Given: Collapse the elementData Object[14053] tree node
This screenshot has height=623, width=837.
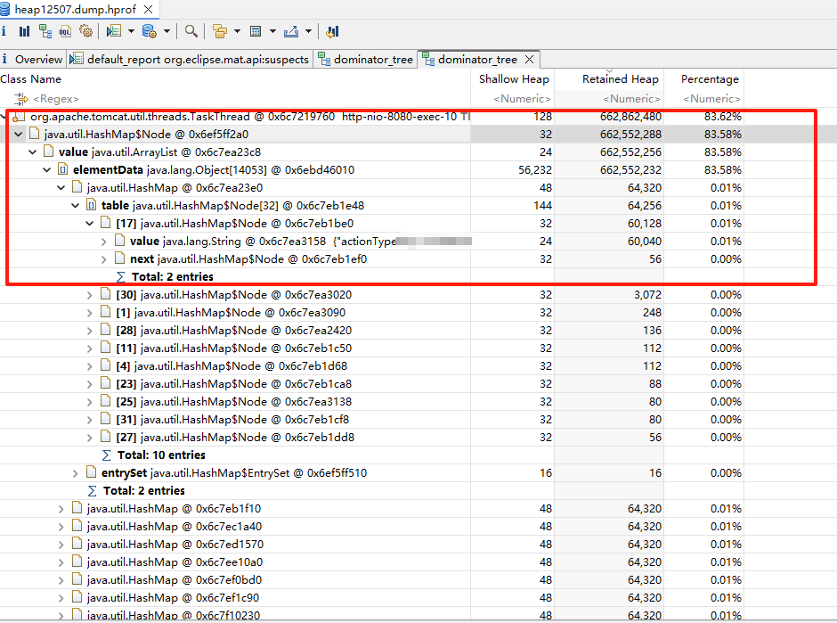Looking at the screenshot, I should coord(47,169).
